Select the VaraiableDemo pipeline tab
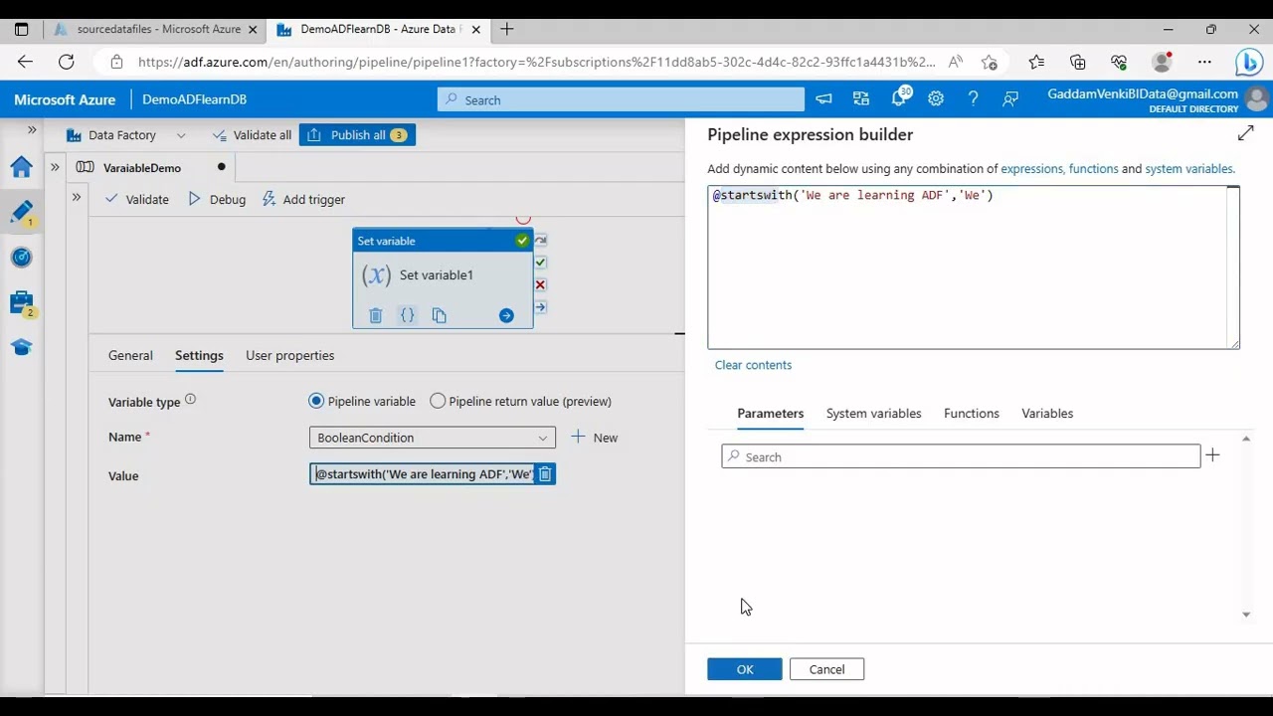The image size is (1273, 716). pos(142,167)
